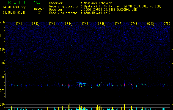Click the 1.0 kHz axis label
Screen dimensions: 173x110
click(2, 50)
